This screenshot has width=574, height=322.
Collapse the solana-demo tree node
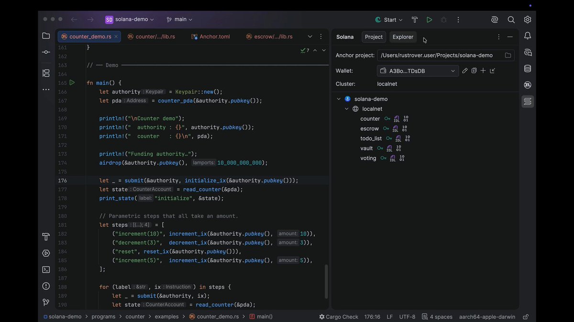coord(339,99)
